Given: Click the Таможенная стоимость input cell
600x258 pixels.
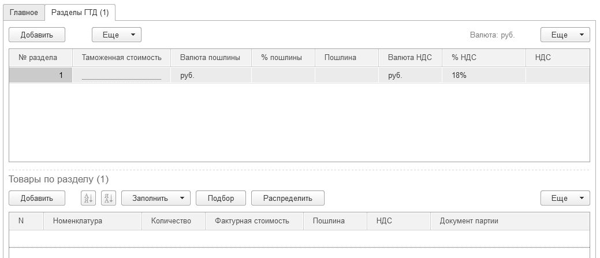Looking at the screenshot, I should pyautogui.click(x=121, y=75).
